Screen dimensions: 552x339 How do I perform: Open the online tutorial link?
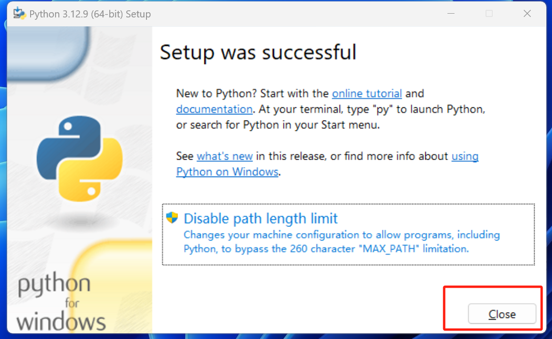tap(367, 93)
